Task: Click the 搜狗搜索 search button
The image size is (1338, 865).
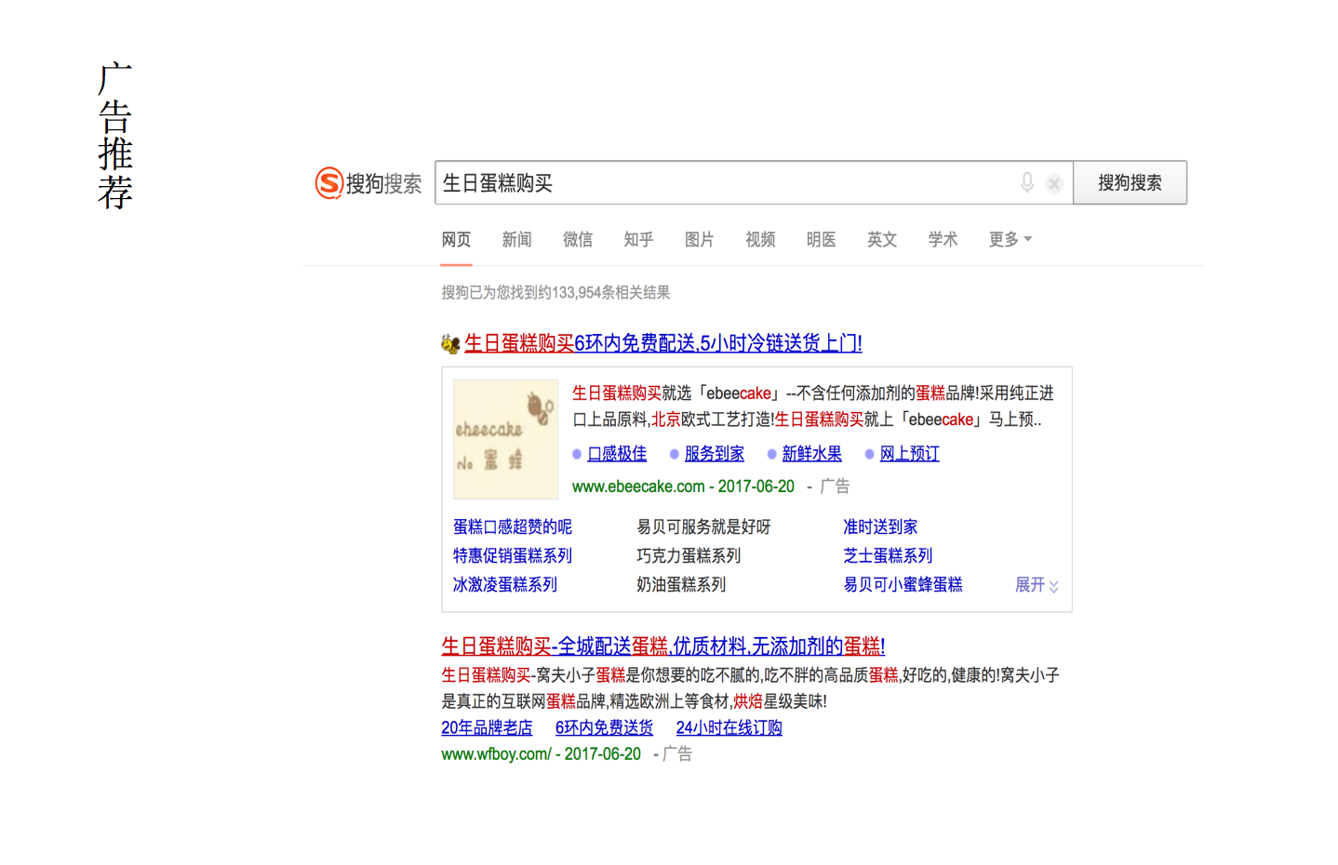Action: tap(1130, 183)
